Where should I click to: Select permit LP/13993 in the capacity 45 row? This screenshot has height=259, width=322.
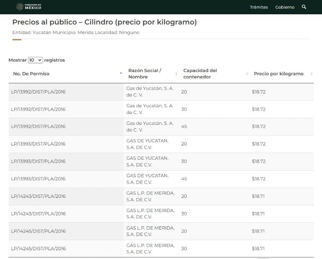38,179
